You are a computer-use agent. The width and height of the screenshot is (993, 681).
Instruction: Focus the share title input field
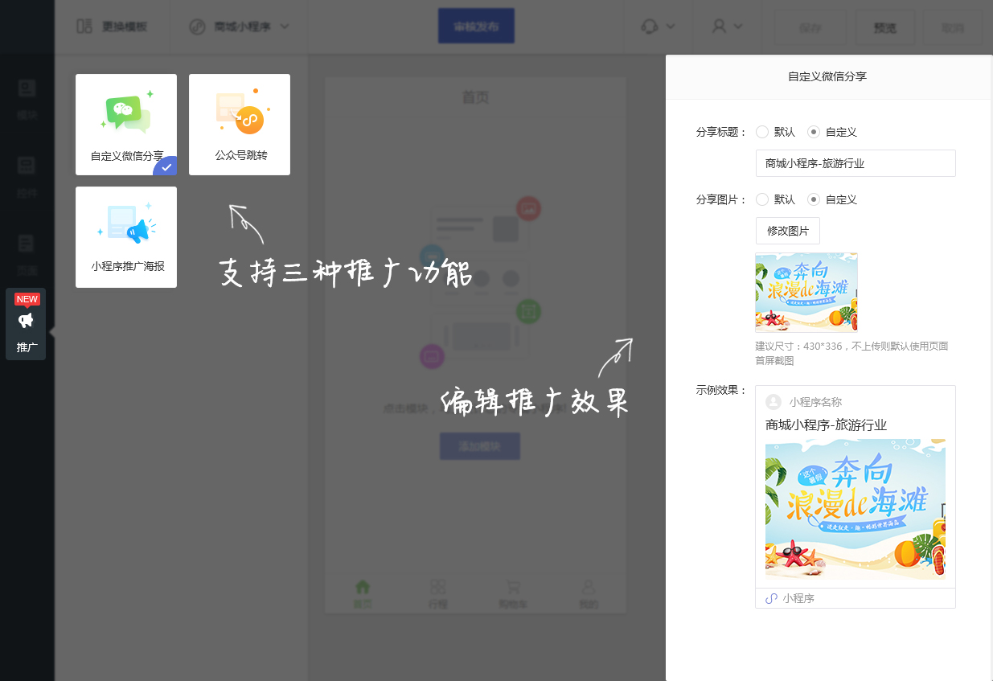tap(856, 163)
